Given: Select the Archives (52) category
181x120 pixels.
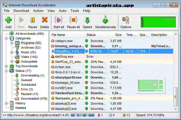Looking at the screenshot, I should (x=31, y=48).
